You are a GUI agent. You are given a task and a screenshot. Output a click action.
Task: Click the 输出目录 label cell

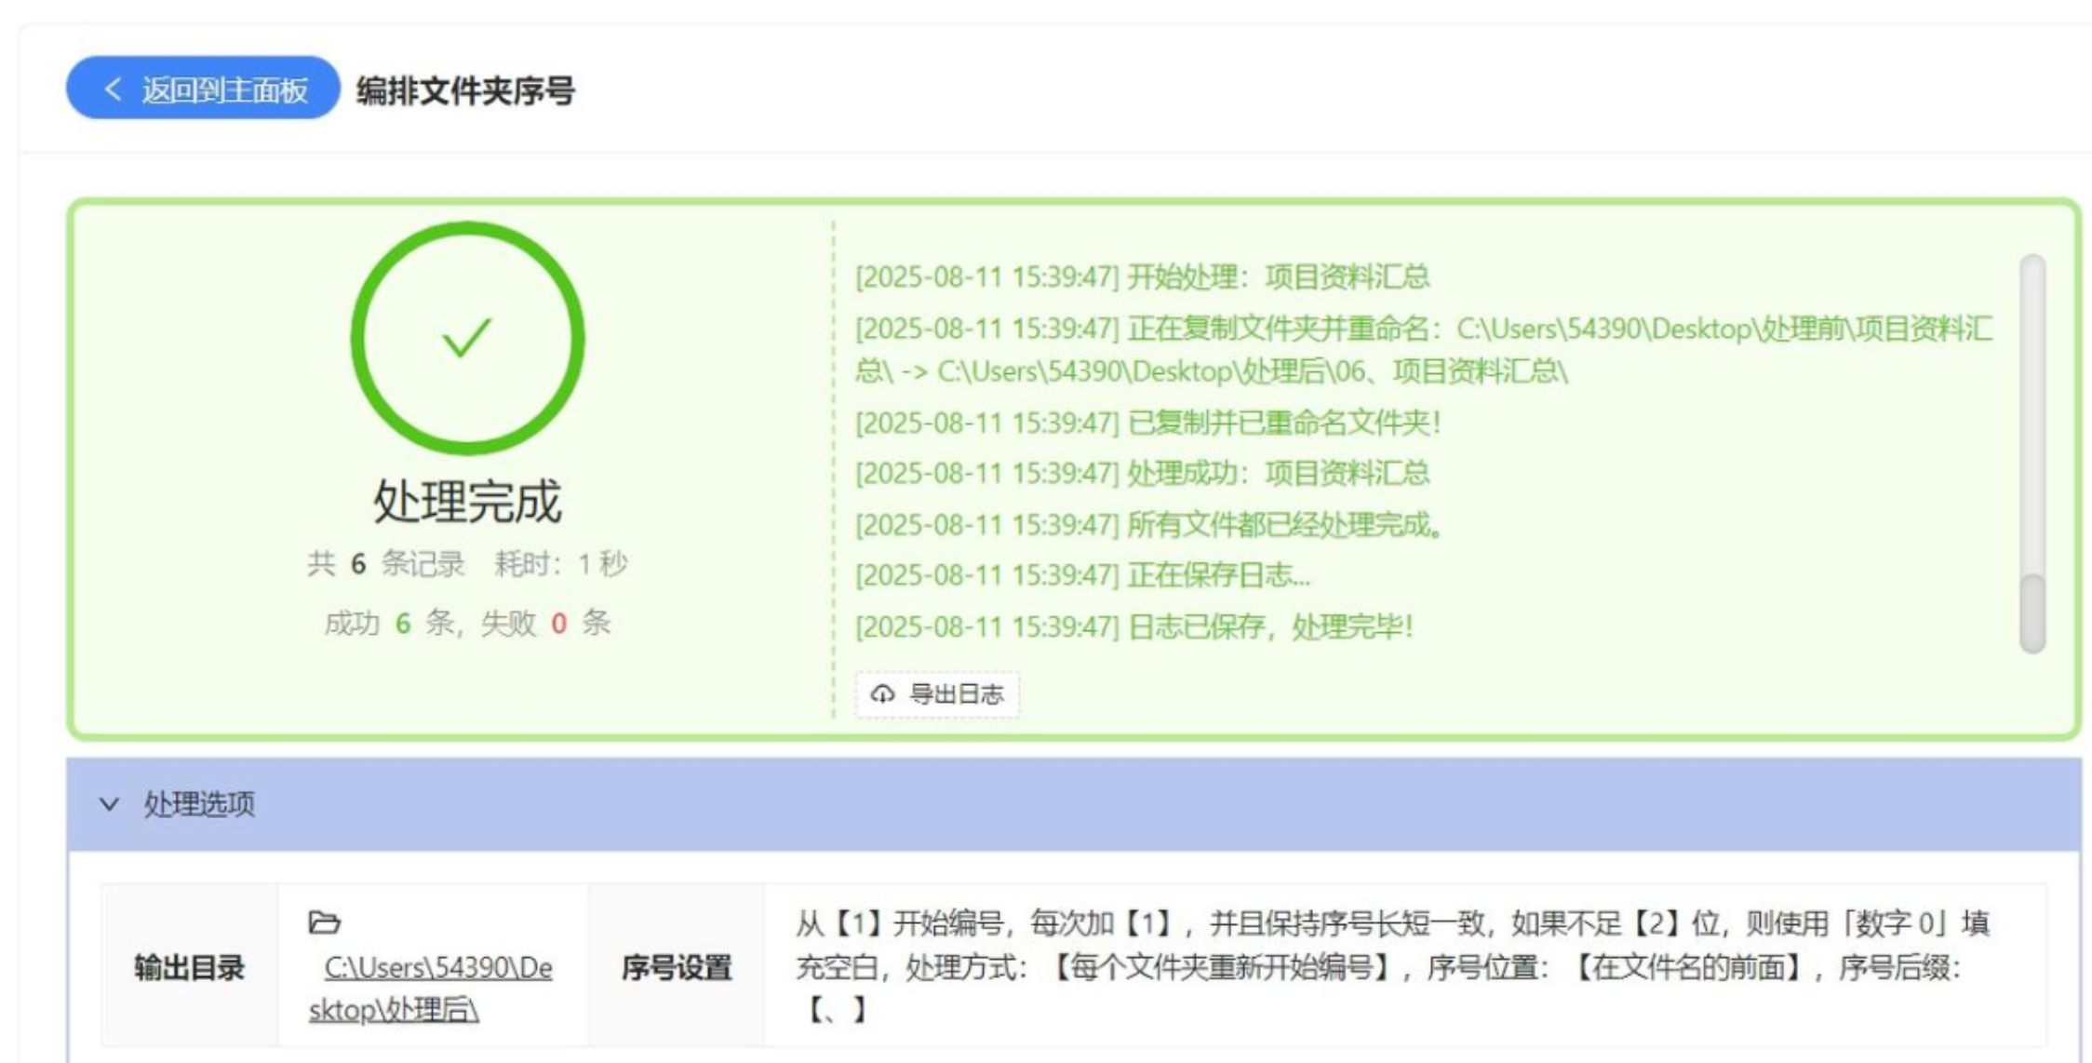[x=189, y=968]
